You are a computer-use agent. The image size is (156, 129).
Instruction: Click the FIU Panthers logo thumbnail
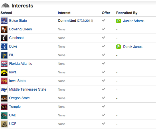pyautogui.click(x=4, y=55)
